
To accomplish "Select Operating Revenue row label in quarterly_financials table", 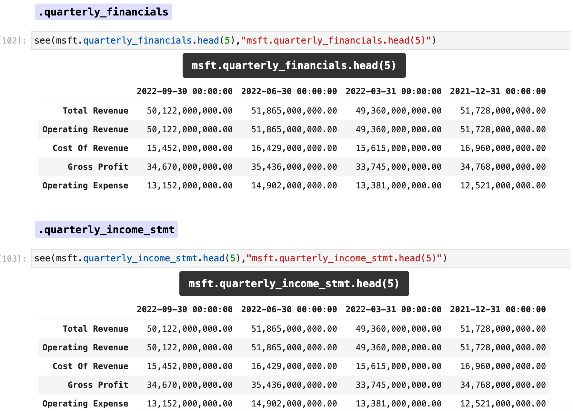I will (x=85, y=129).
